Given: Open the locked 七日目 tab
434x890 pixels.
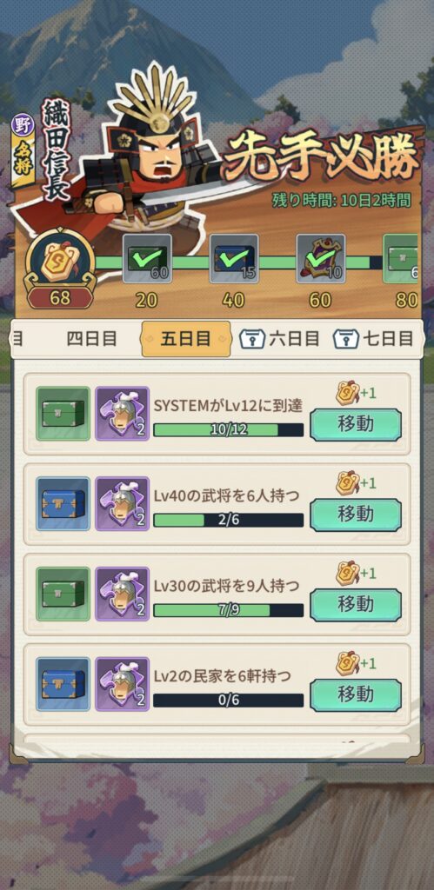Looking at the screenshot, I should pyautogui.click(x=373, y=340).
